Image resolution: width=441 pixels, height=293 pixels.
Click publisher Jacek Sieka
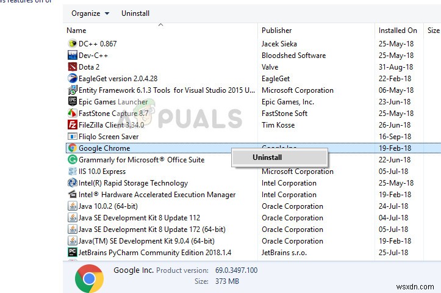[x=279, y=43]
